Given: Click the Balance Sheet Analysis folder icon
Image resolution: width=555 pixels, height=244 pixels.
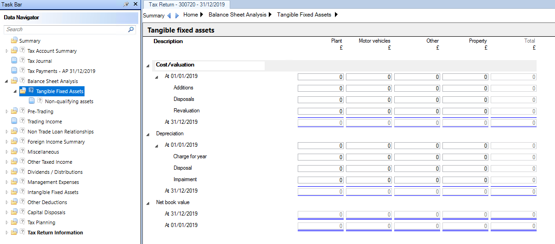Looking at the screenshot, I should pos(14,81).
